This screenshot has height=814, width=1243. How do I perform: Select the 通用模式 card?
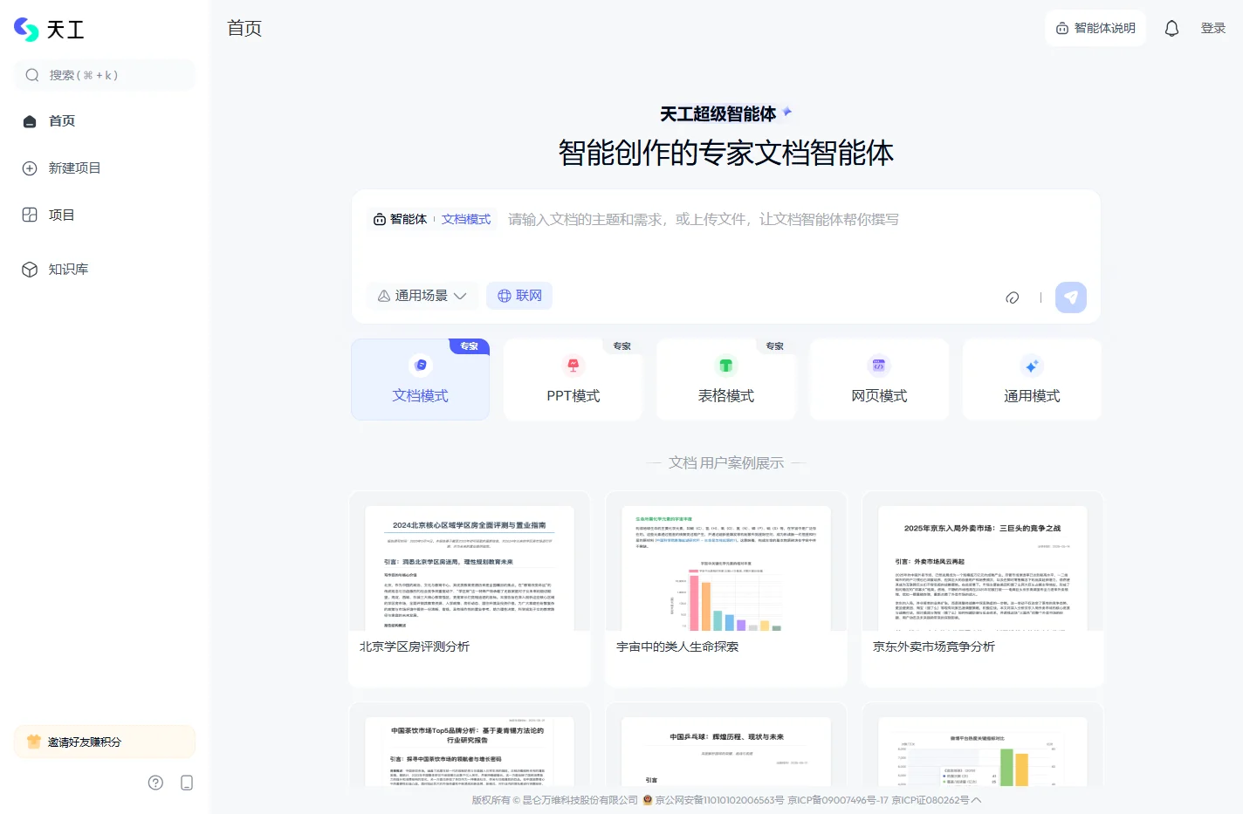1032,380
